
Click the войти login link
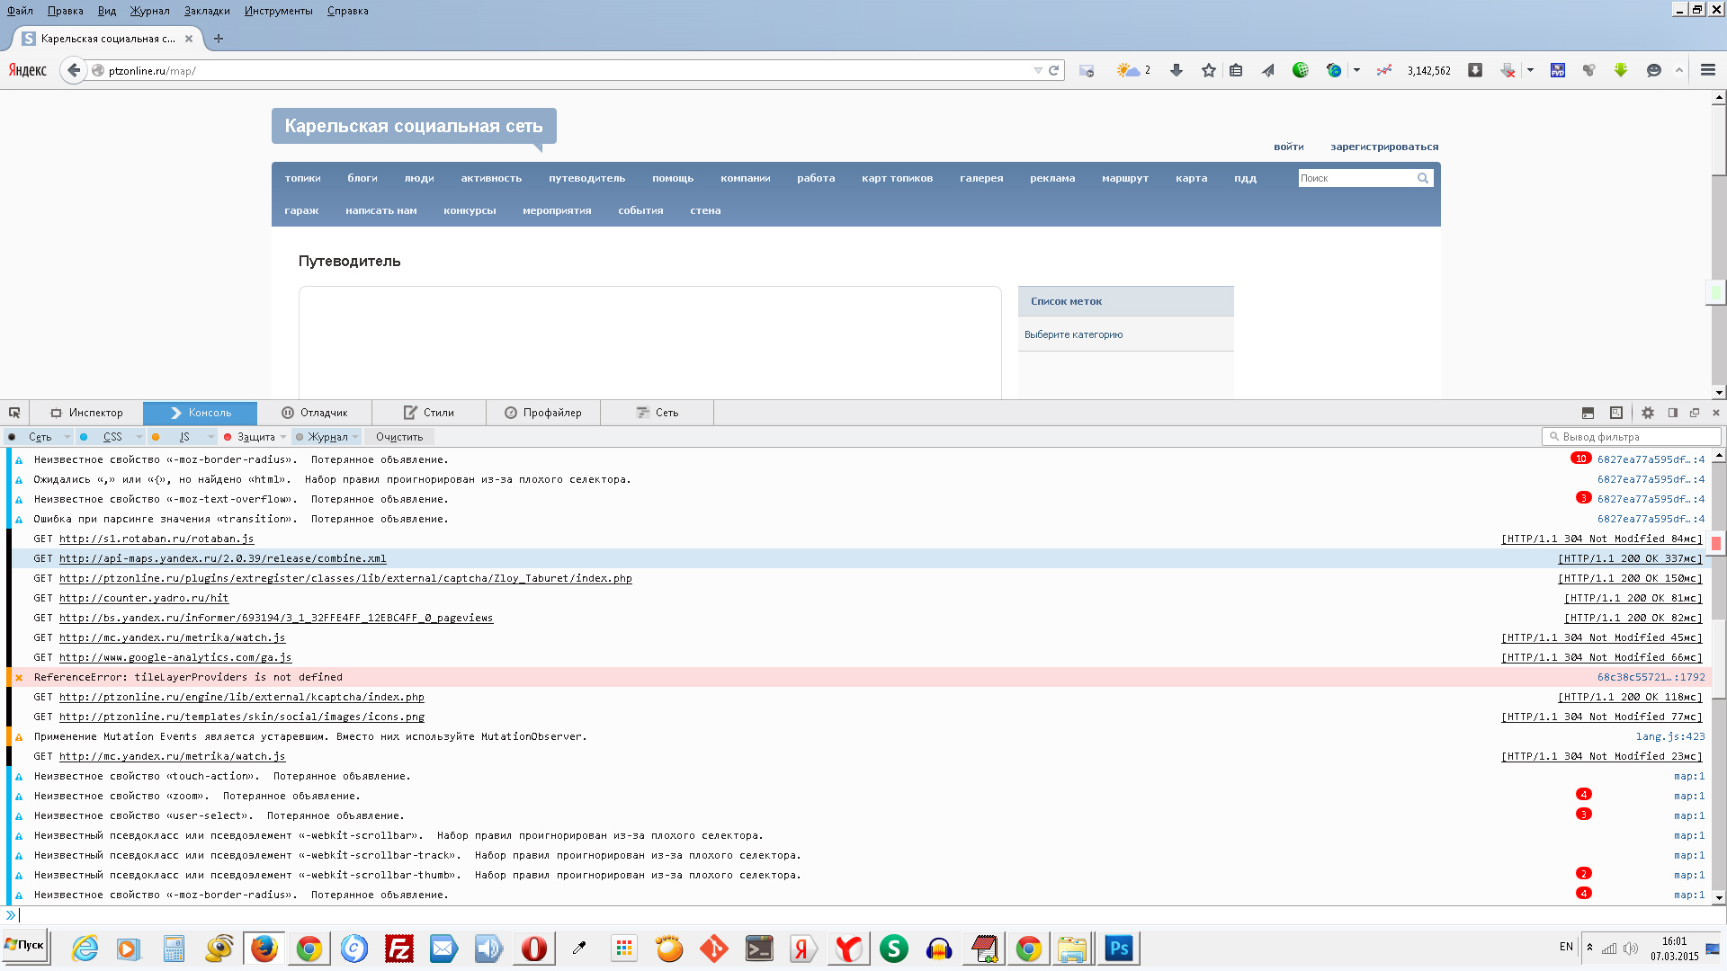tap(1288, 147)
